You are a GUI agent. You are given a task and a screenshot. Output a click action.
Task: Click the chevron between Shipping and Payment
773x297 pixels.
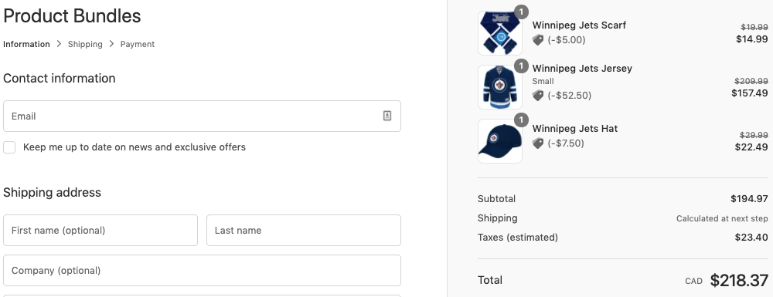point(111,44)
